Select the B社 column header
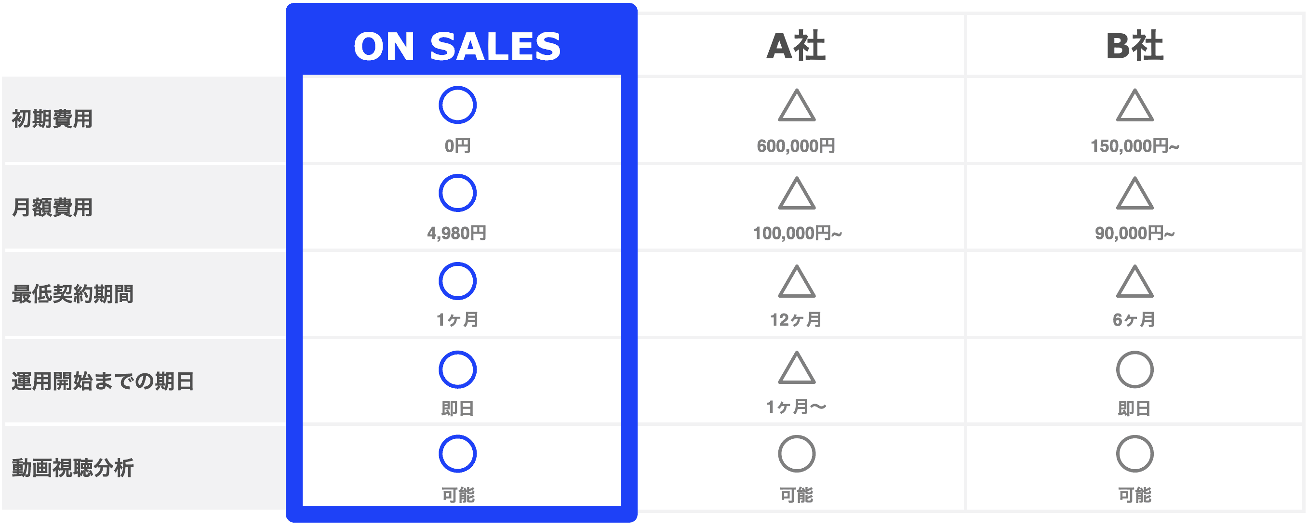Screen dimensions: 1308x526 pyautogui.click(x=1134, y=46)
